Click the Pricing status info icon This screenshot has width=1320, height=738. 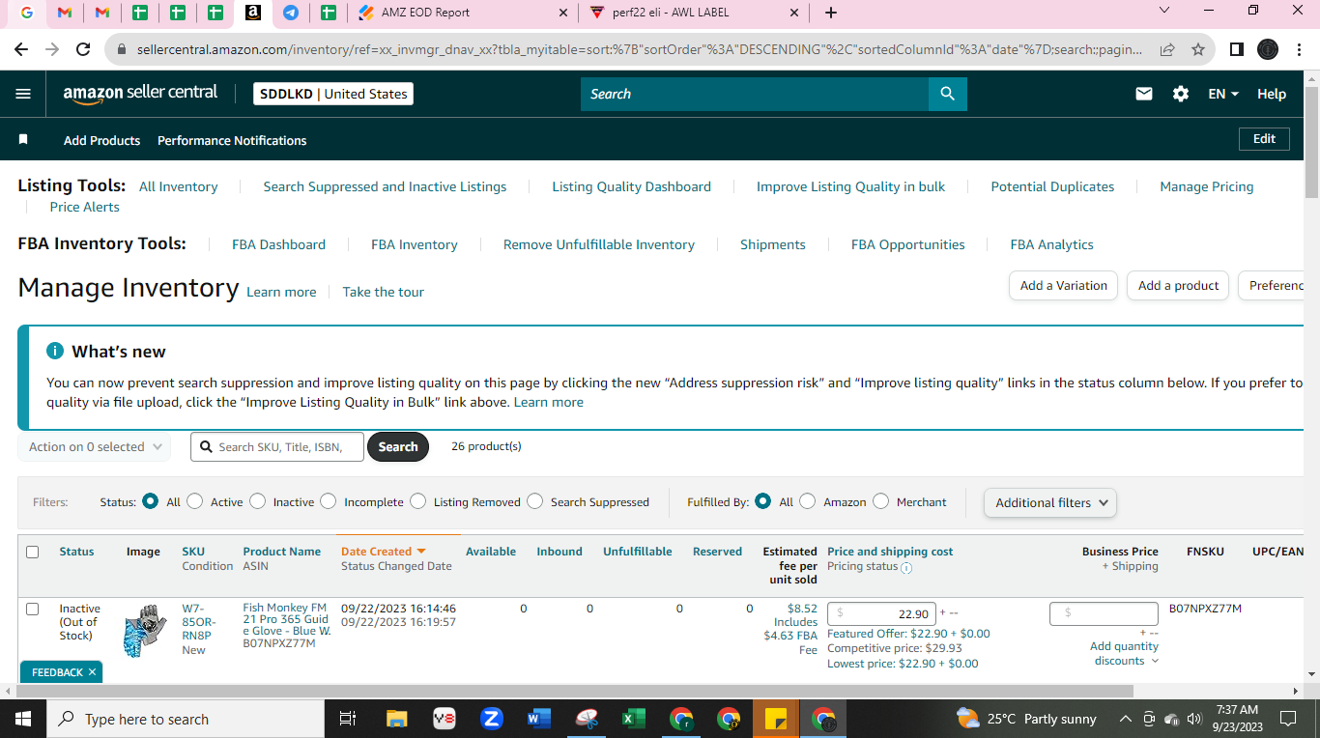906,568
